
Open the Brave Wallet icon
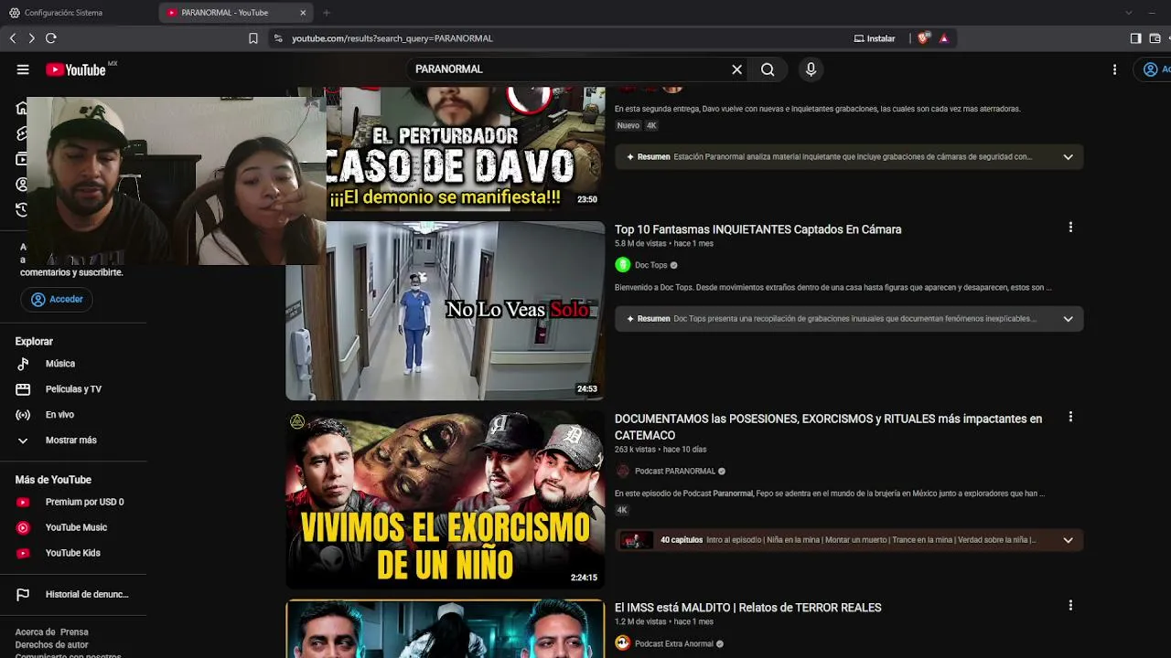point(1155,38)
